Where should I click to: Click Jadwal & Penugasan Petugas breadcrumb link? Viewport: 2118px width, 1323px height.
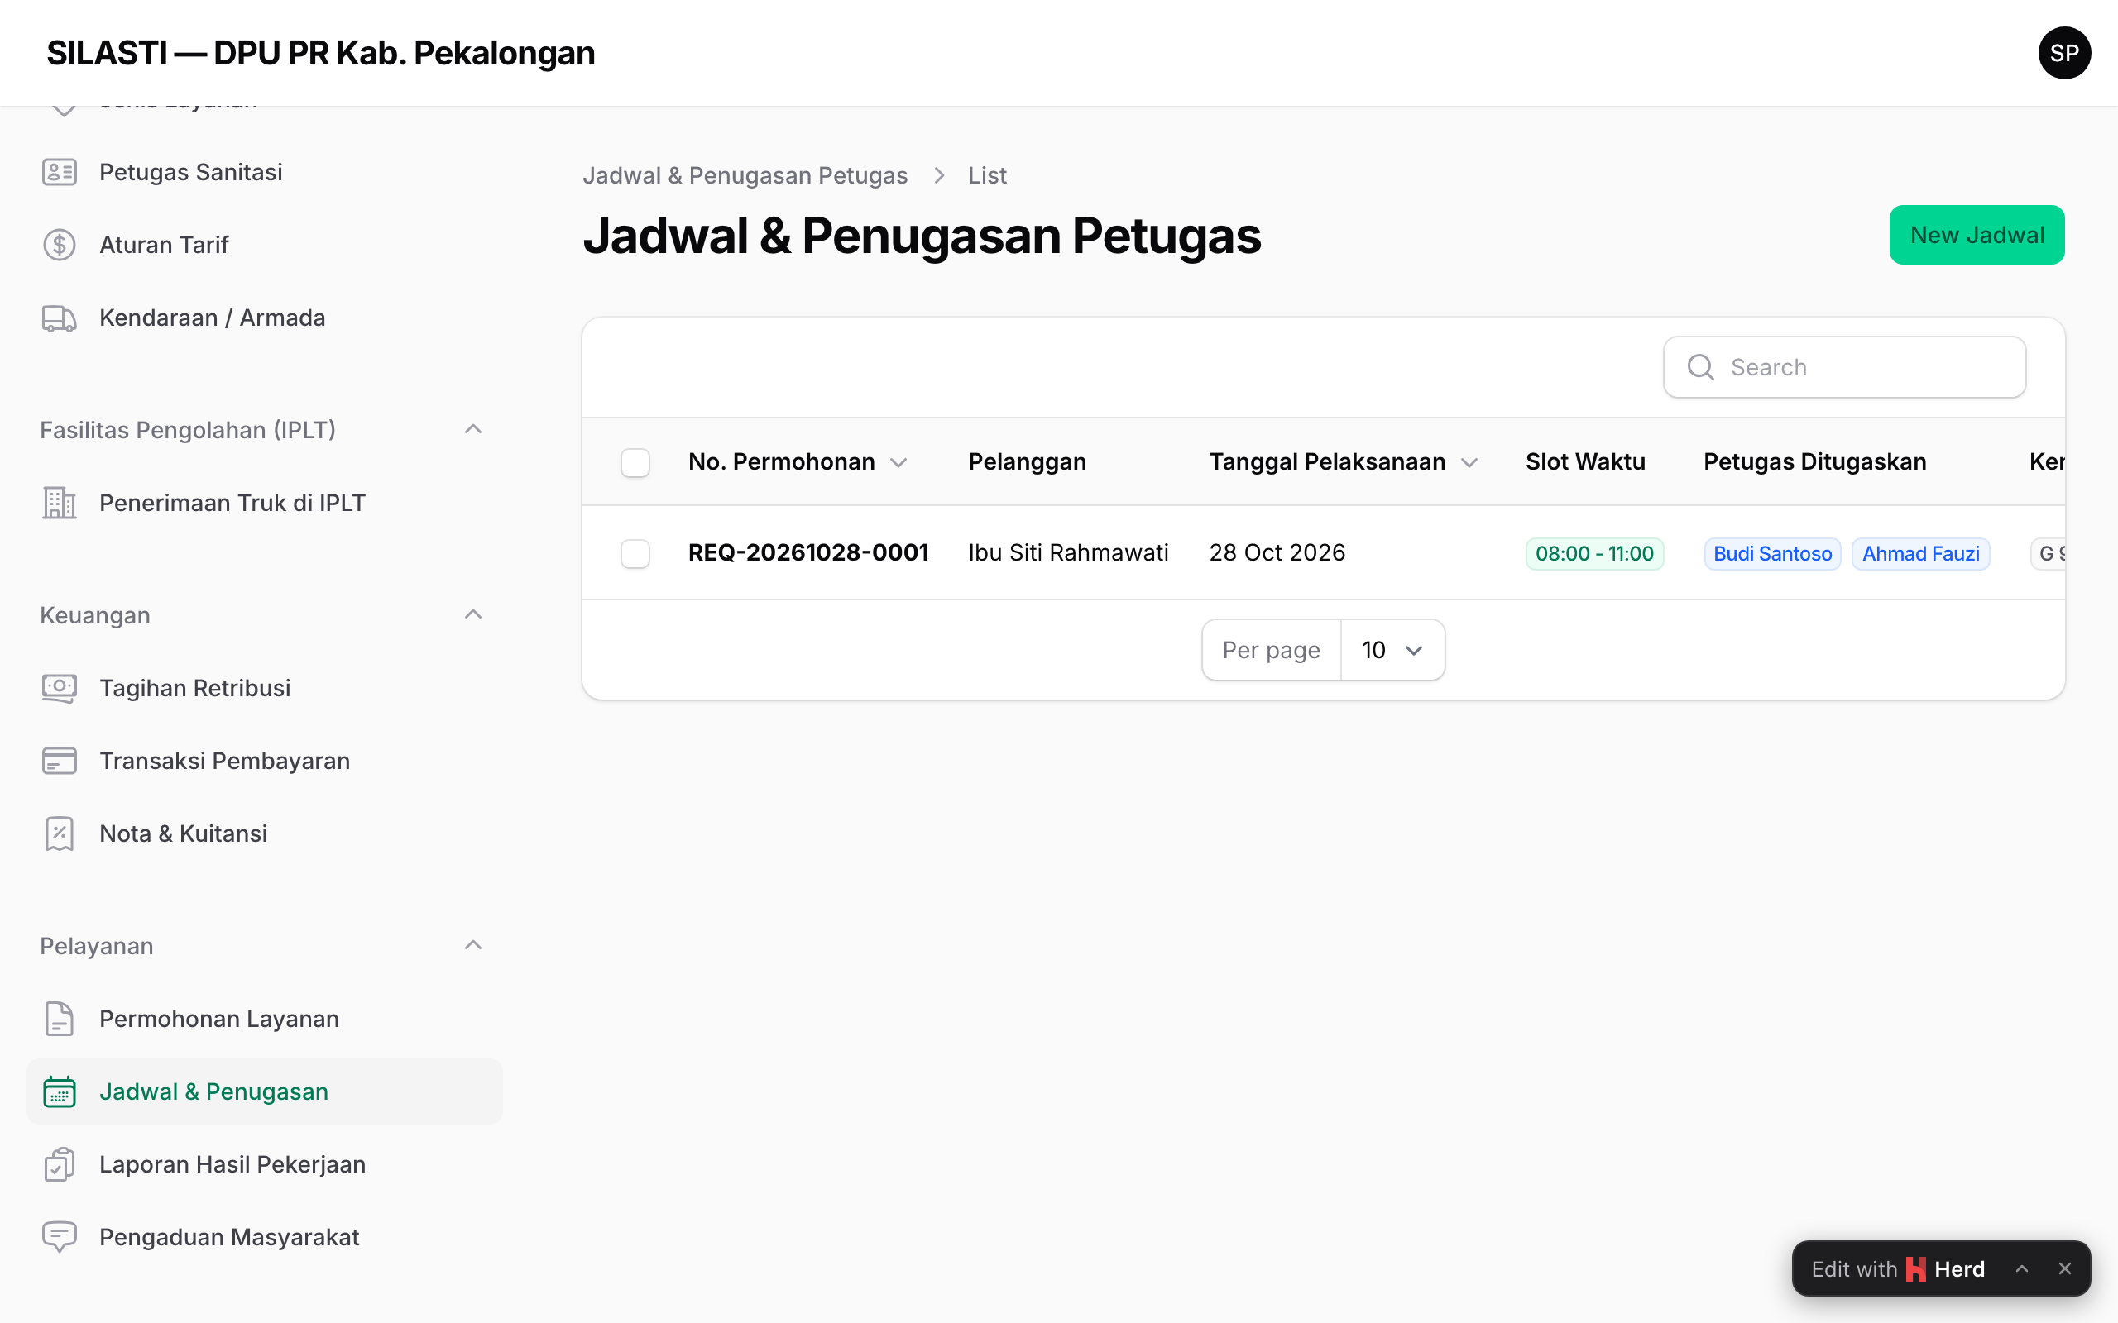[x=745, y=176]
